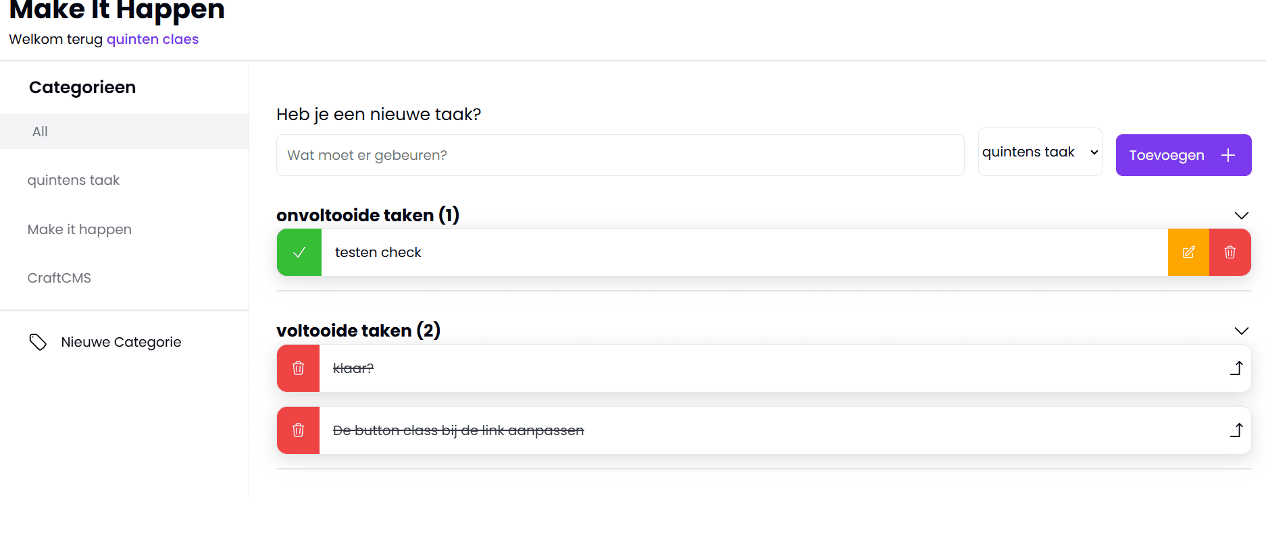Screen dimensions: 1266x545
Task: Click plus icon on Toevoegen button
Action: (x=1228, y=155)
